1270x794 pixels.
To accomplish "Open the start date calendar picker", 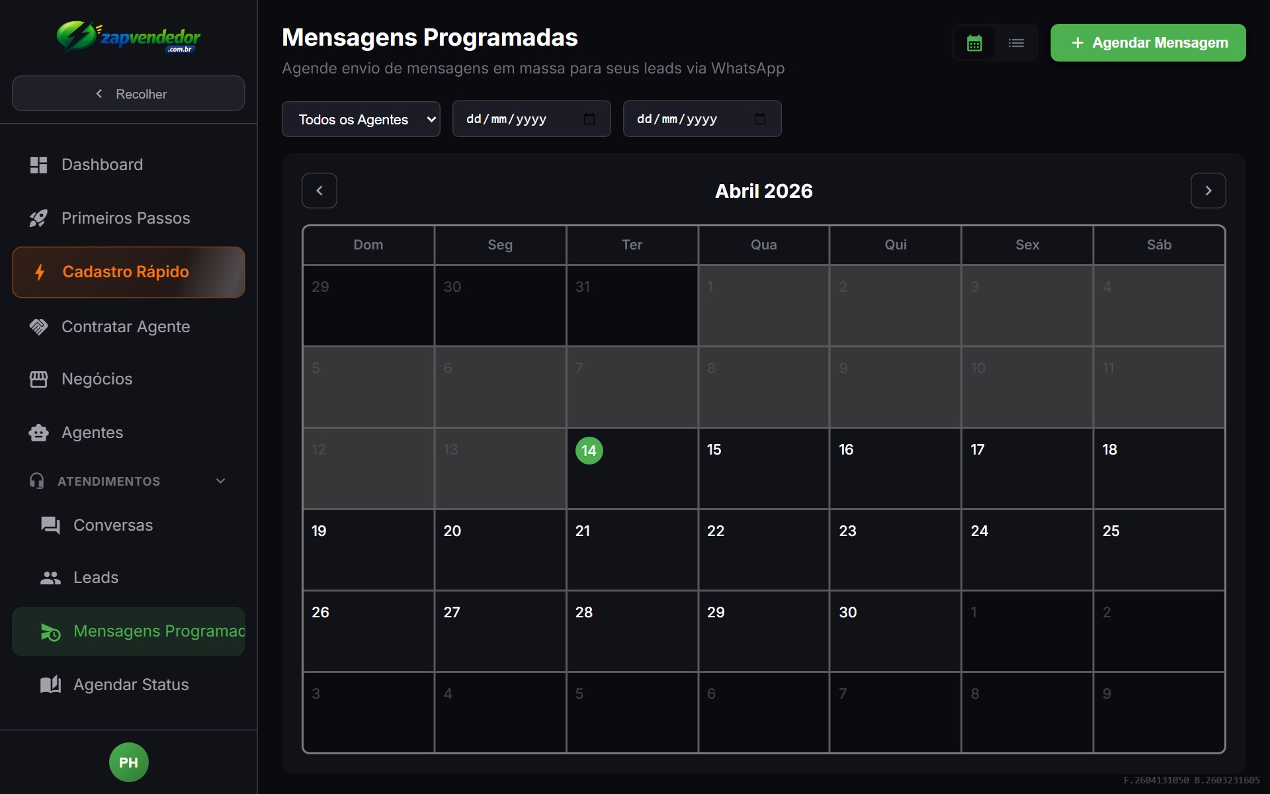I will coord(589,118).
